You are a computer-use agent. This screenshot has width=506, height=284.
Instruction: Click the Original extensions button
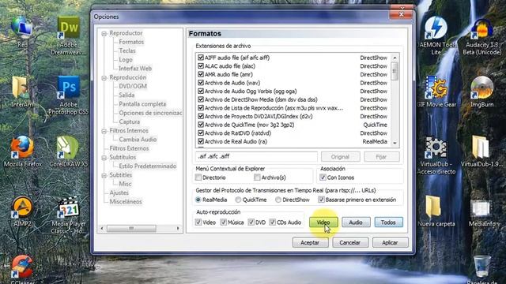click(x=340, y=157)
